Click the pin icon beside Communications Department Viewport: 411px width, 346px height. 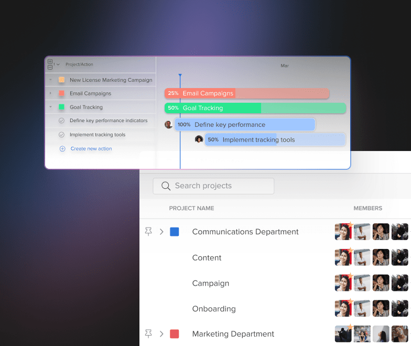point(148,232)
